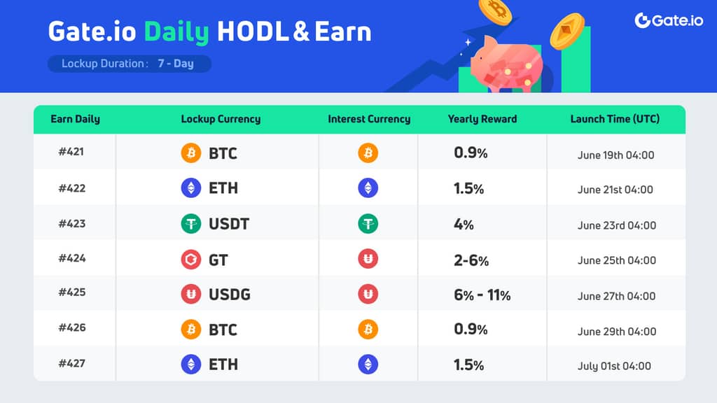Click the Lockup Duration 7-Day pill
The width and height of the screenshot is (717, 403).
click(129, 64)
